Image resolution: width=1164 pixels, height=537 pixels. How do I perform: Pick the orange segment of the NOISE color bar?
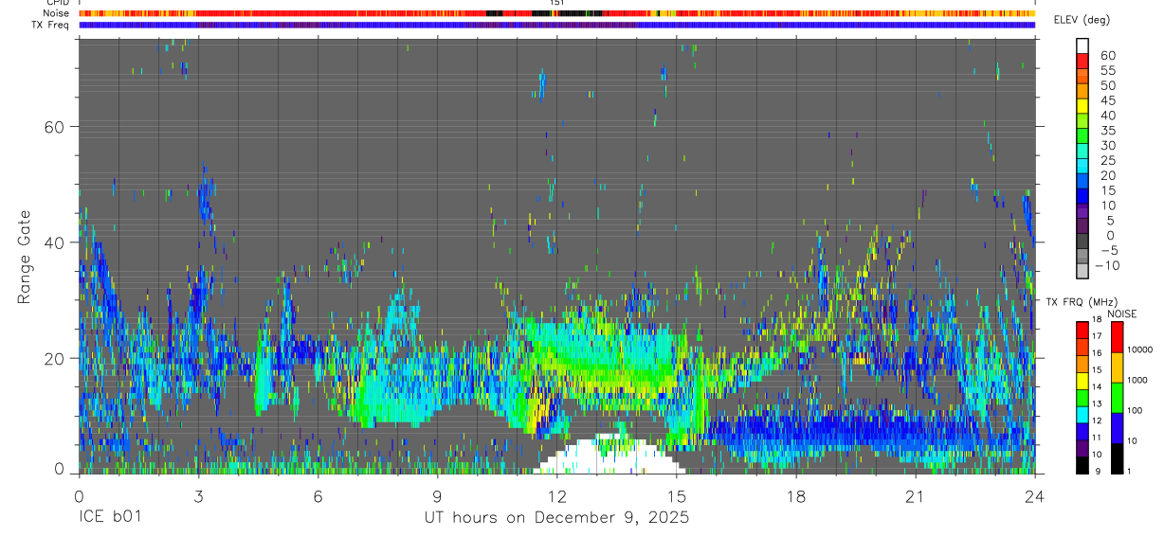click(x=1117, y=366)
